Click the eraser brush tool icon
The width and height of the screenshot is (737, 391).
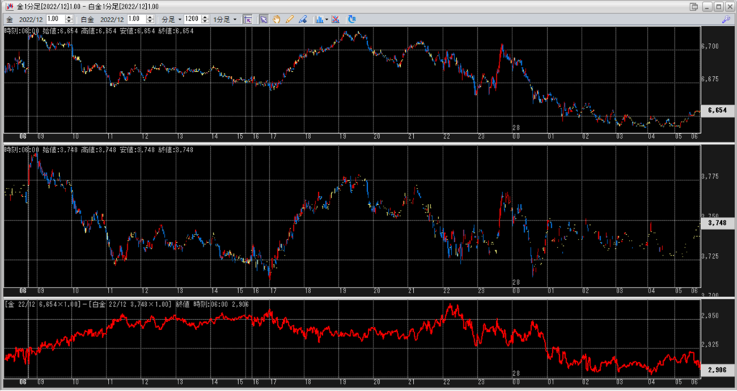click(x=302, y=19)
